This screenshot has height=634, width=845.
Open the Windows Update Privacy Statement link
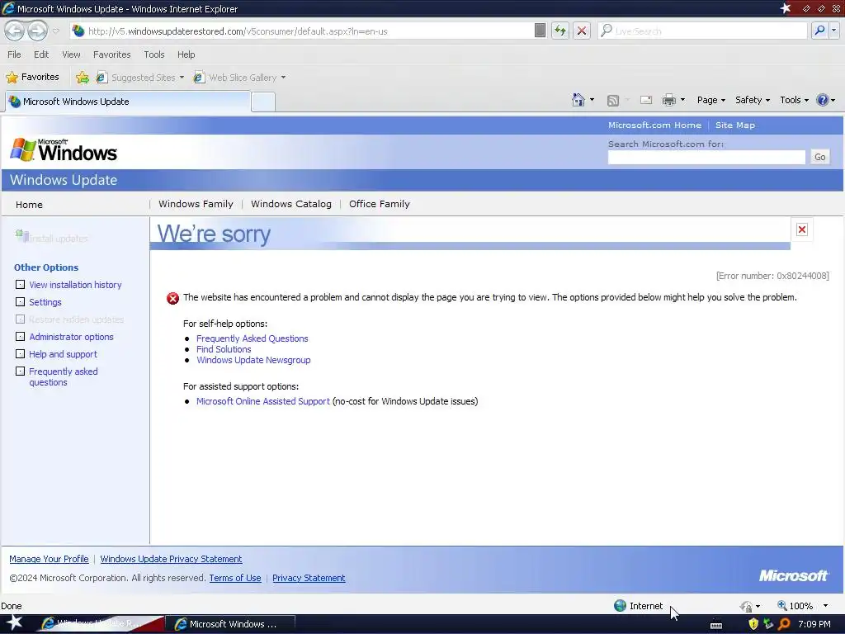[x=171, y=559]
